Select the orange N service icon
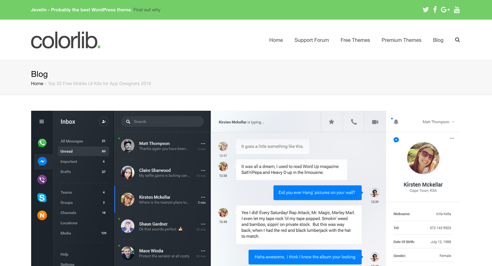Viewport: 492px width, 266px height. 42,215
